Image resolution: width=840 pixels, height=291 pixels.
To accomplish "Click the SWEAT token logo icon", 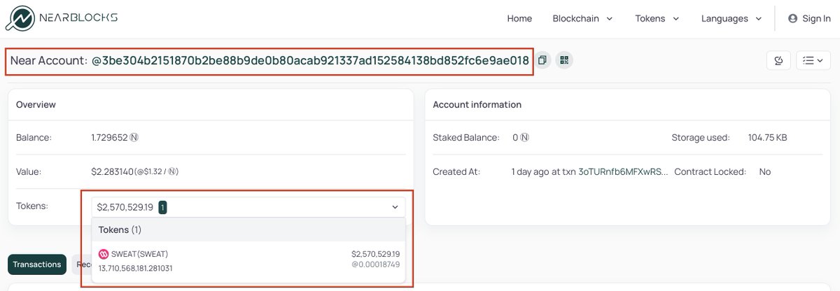I will coord(104,254).
